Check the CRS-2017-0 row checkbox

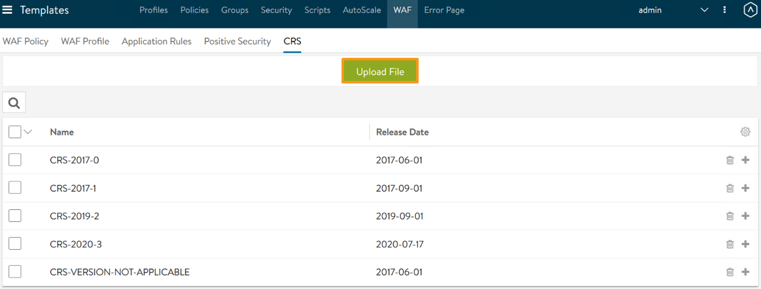coord(15,160)
